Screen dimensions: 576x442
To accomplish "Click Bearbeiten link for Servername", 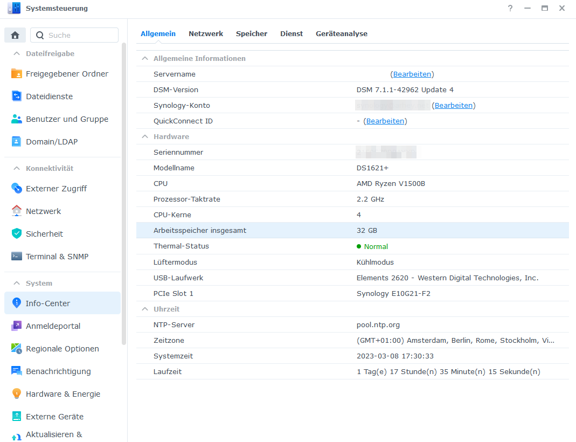I will 412,74.
